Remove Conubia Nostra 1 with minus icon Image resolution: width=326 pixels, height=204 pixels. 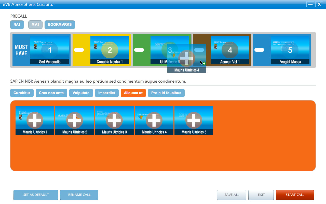point(79,50)
